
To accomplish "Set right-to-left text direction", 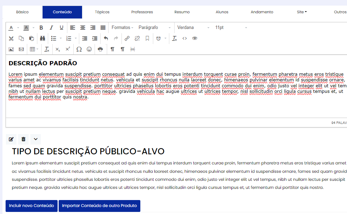I will tap(123, 49).
